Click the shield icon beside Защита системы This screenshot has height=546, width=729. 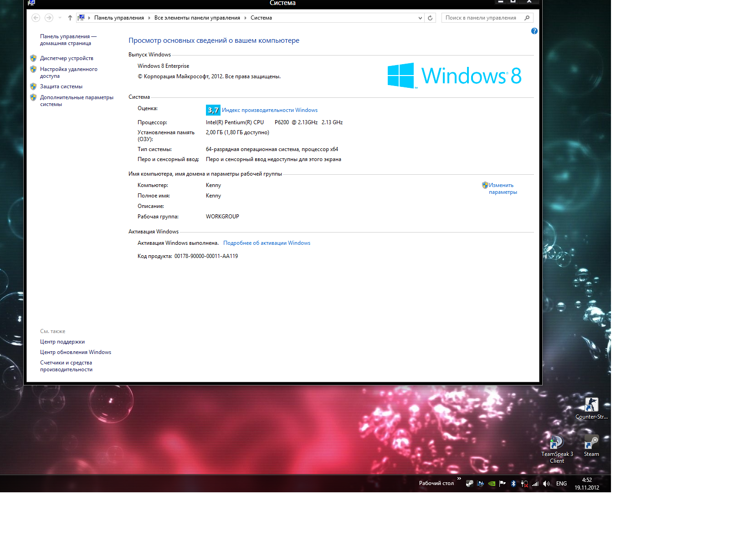[x=33, y=86]
